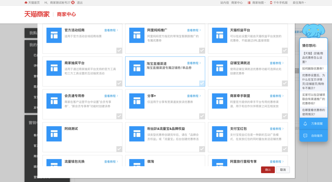This screenshot has width=332, height=182.
Task: Open 查看教程 for 流量钱包兑换
Action: click(111, 162)
